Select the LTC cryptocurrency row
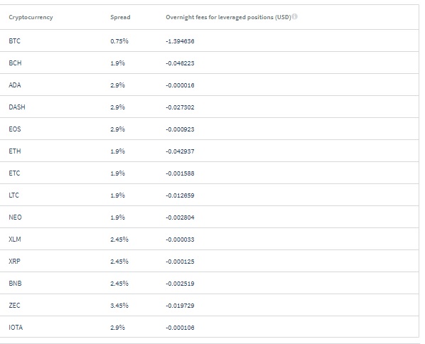The width and height of the screenshot is (425, 344). coord(209,195)
